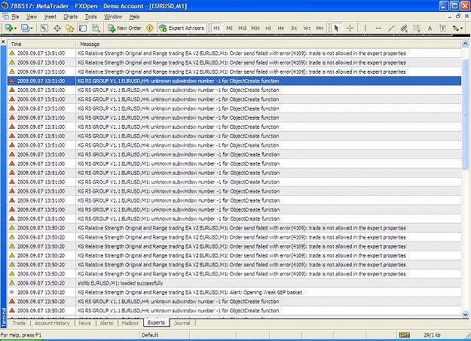This screenshot has height=341, width=471.
Task: Select the Vertical Line drawing tool
Action: tap(365, 28)
